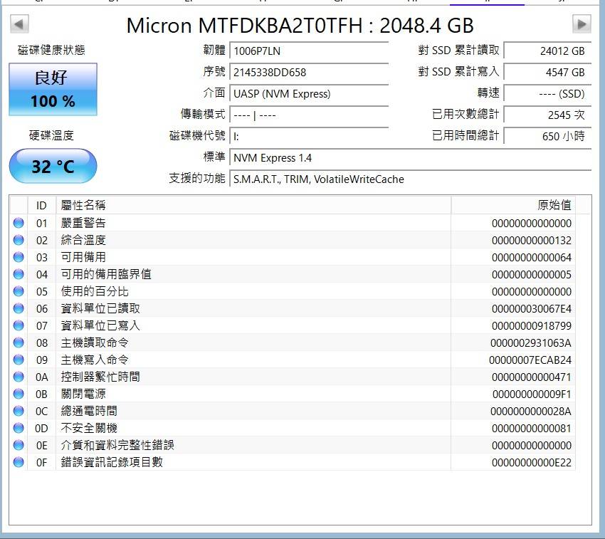605x539 pixels.
Task: Click the standard field NVM Express 1.4
Action: pyautogui.click(x=411, y=158)
